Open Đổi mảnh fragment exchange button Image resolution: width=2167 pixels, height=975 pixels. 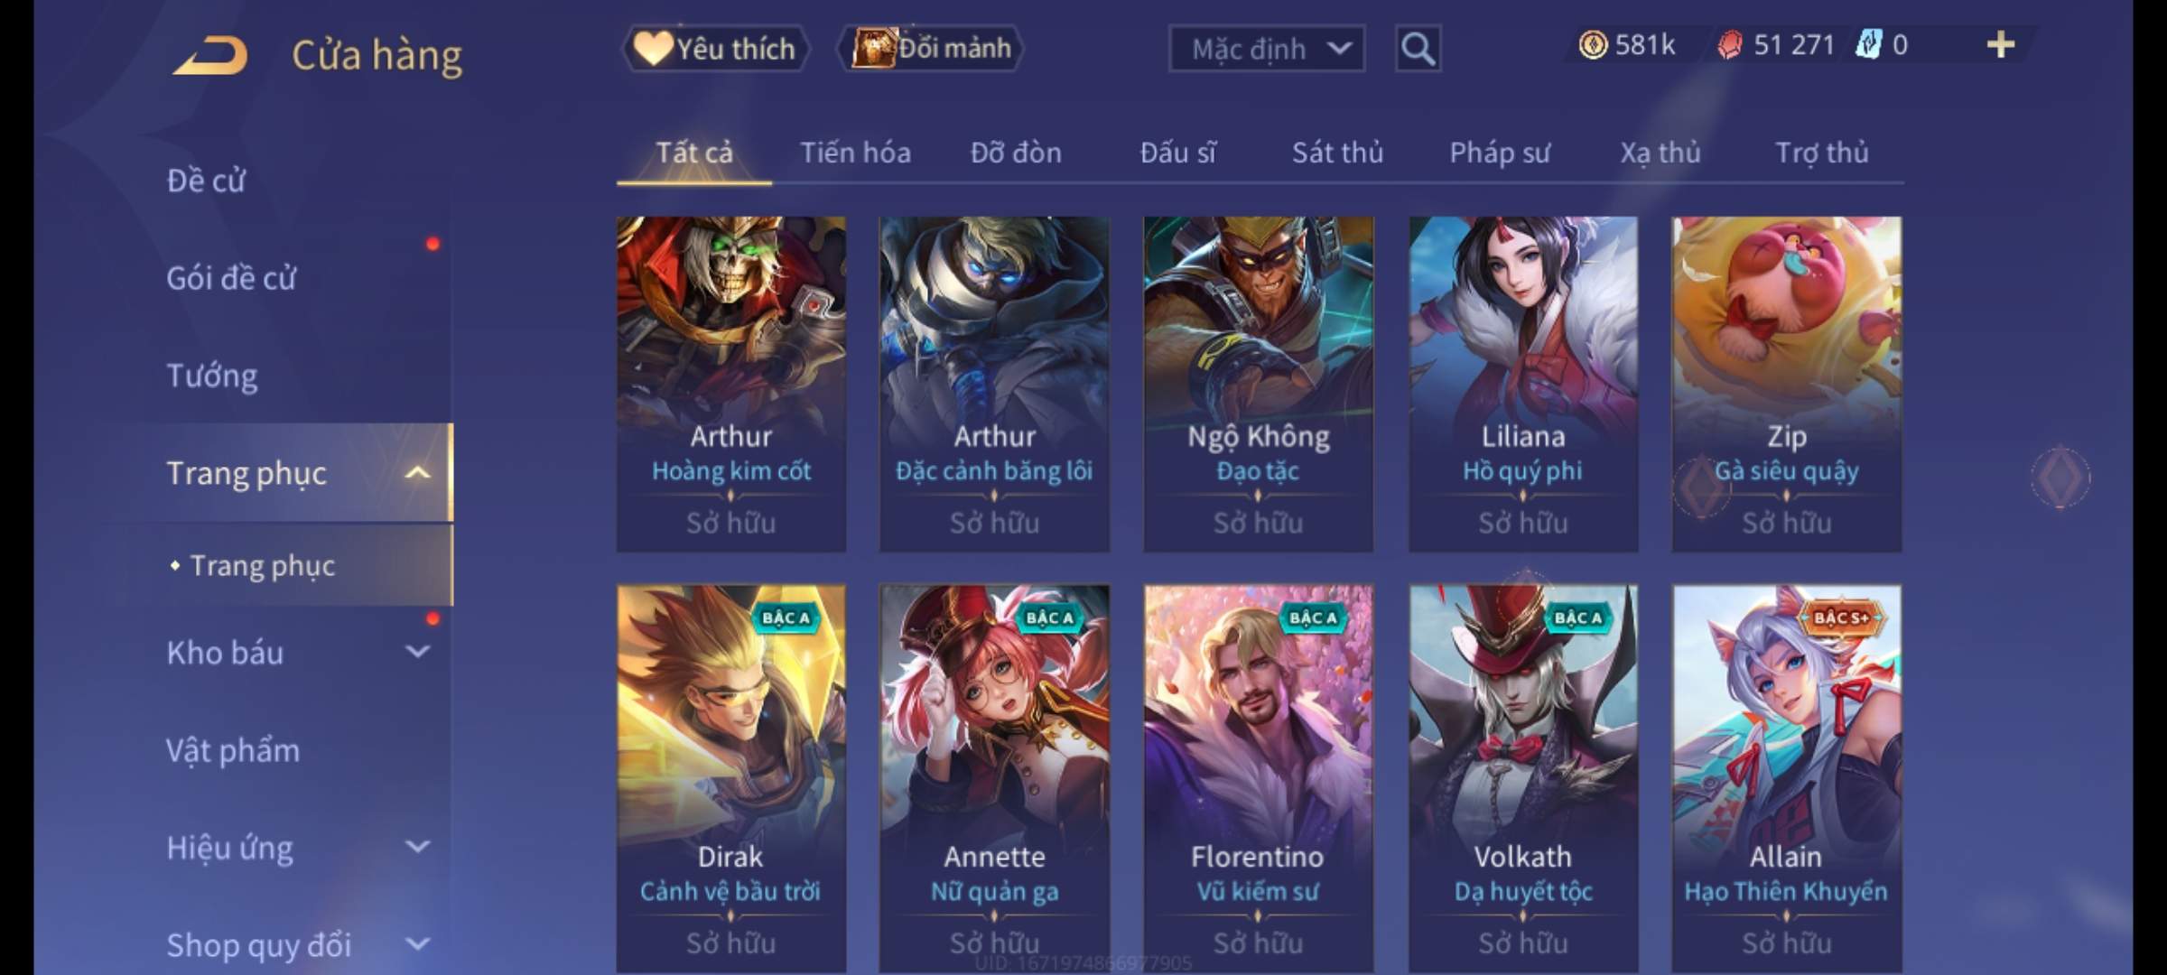932,48
